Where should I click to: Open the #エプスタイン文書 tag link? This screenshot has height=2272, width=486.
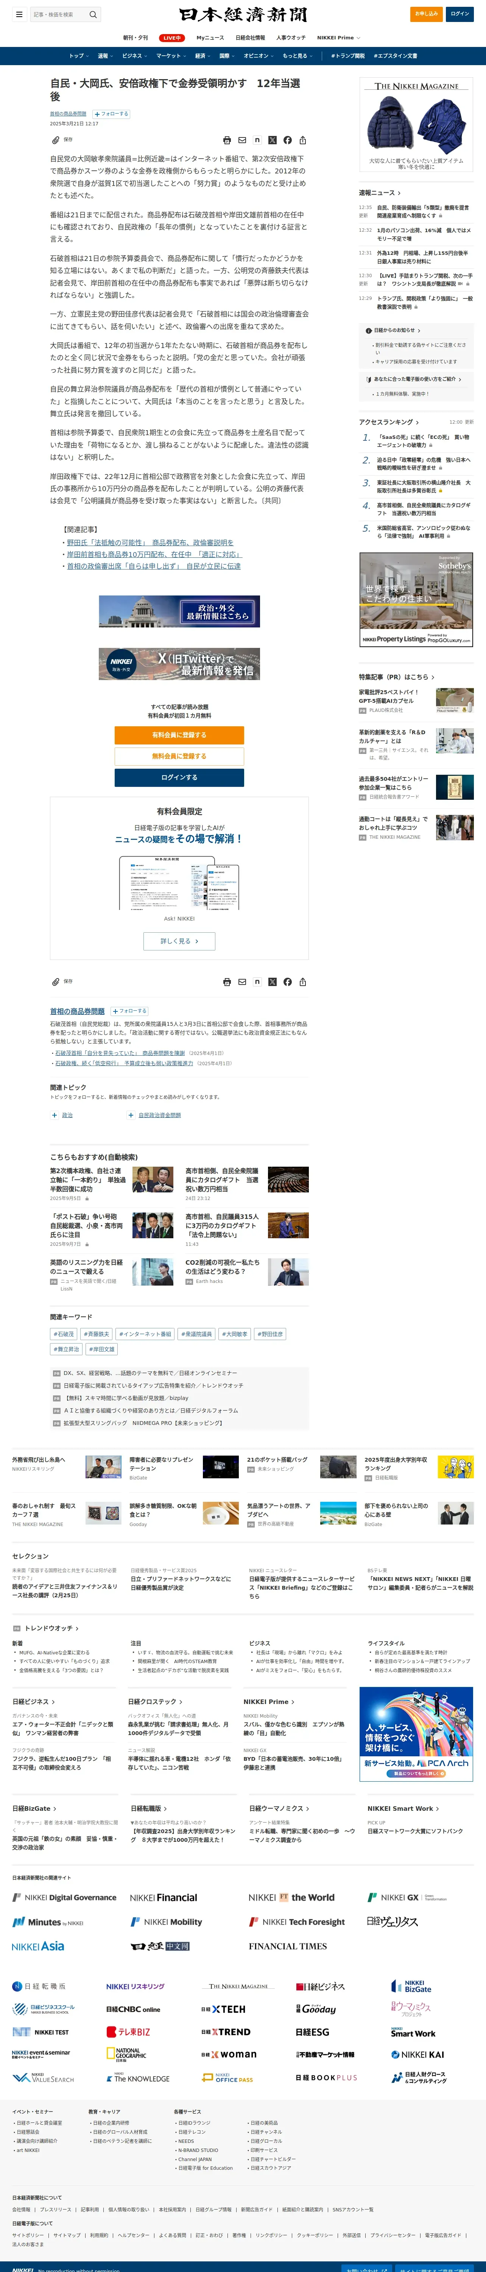tap(395, 56)
